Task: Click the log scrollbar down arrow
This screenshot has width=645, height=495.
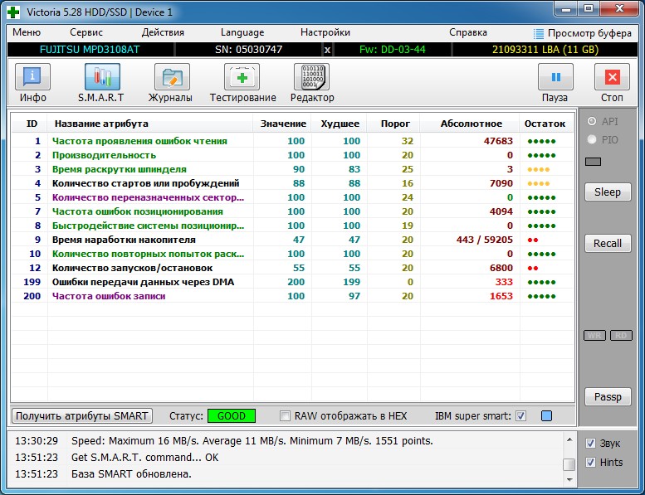Action: tap(569, 479)
